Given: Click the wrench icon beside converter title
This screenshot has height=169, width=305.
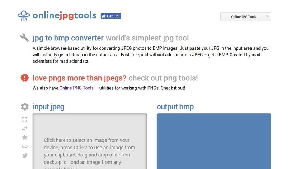Looking at the screenshot, I should coord(25,38).
